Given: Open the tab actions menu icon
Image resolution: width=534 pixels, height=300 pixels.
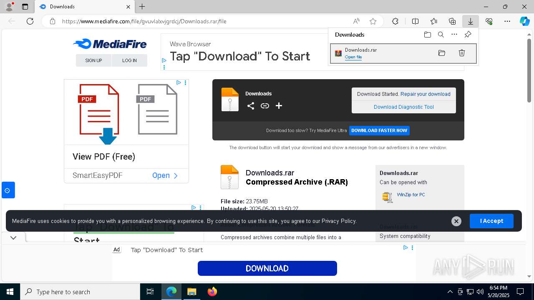Looking at the screenshot, I should click(25, 7).
